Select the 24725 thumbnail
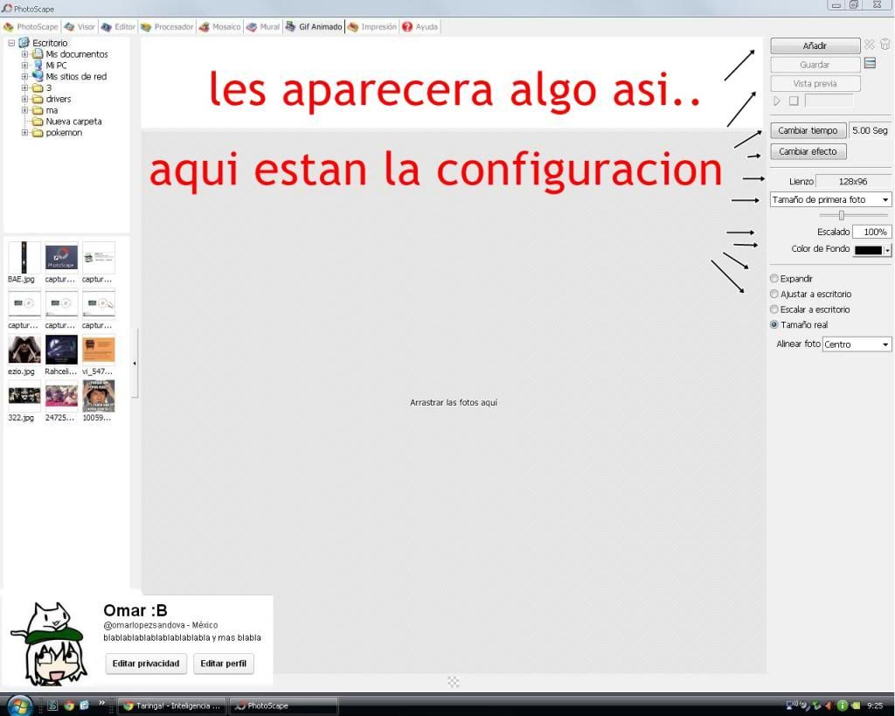895x716 pixels. click(61, 396)
